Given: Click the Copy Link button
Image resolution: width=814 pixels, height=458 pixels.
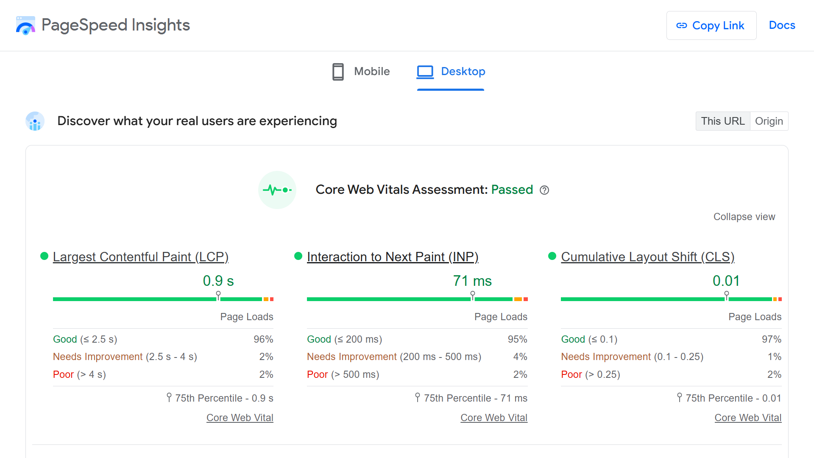Looking at the screenshot, I should click(x=711, y=25).
